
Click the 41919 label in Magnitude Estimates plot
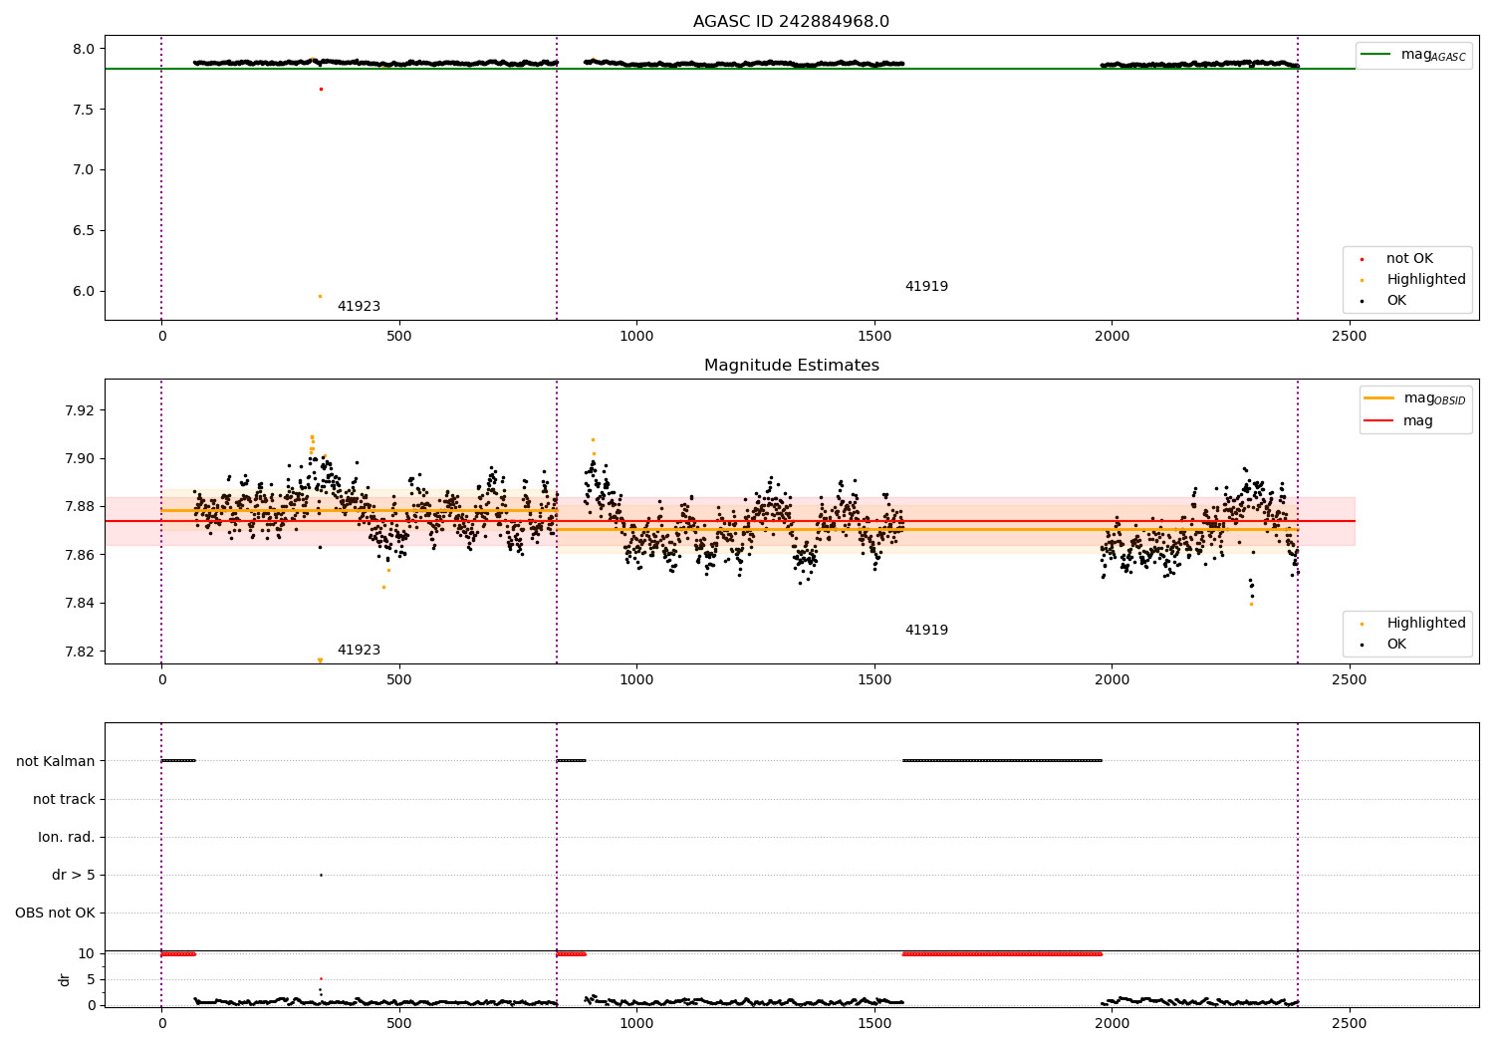(x=926, y=631)
